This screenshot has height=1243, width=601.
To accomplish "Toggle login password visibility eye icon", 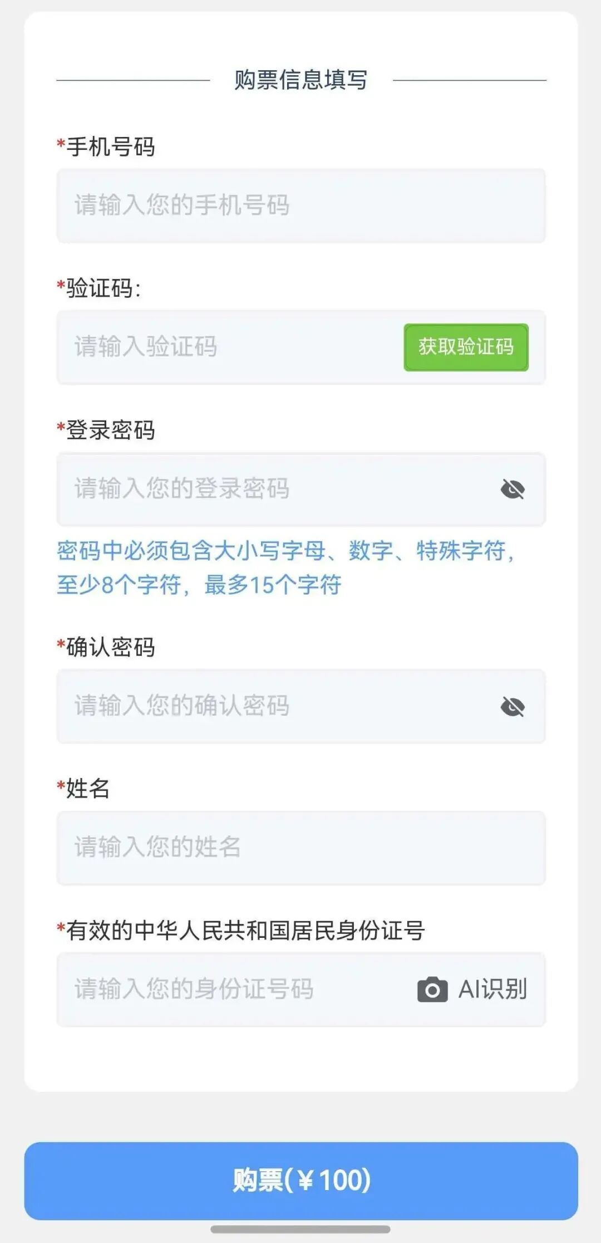I will (x=513, y=490).
